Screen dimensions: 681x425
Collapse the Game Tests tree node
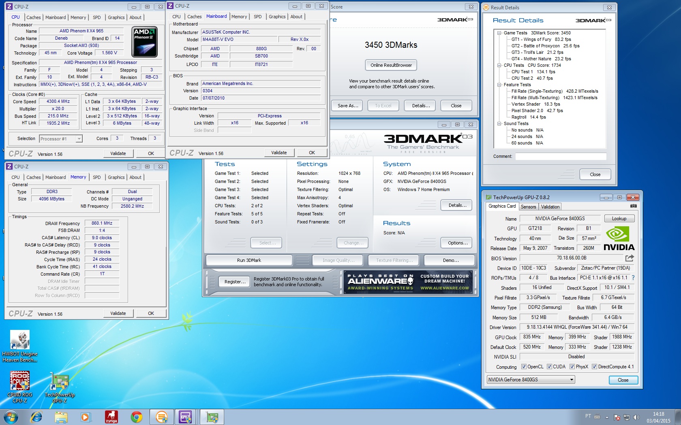pyautogui.click(x=499, y=33)
